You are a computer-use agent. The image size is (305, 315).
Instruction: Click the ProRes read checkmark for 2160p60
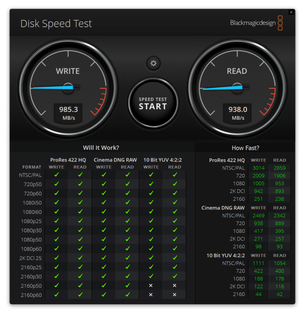point(80,295)
